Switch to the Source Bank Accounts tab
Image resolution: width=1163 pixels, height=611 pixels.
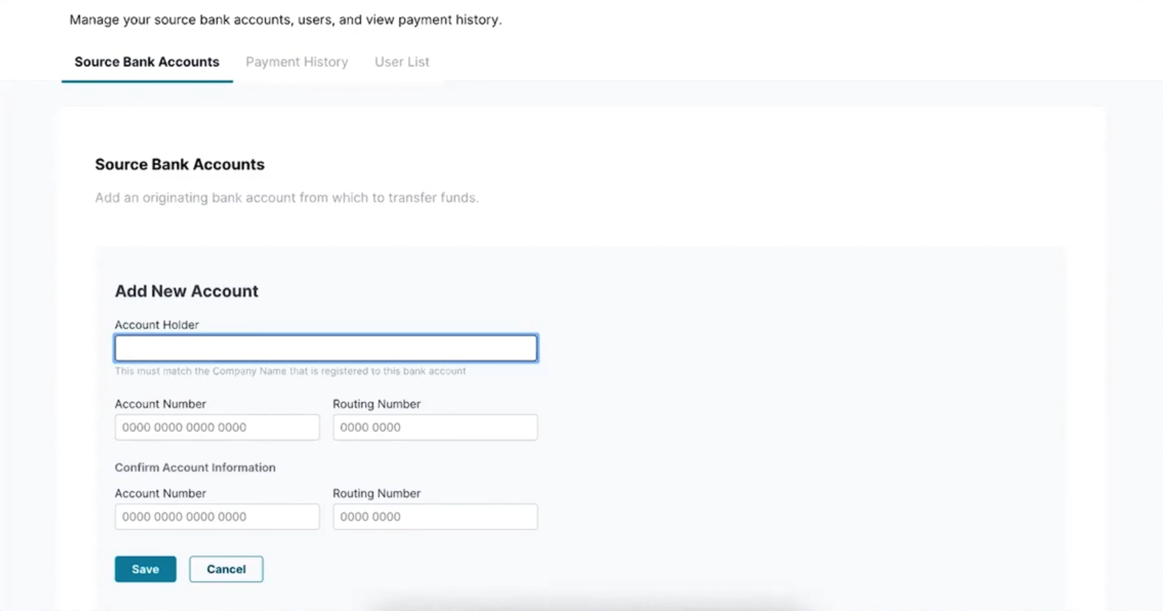click(147, 62)
